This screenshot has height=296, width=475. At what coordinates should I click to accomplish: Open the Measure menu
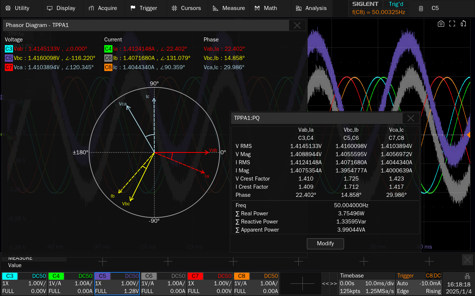229,8
